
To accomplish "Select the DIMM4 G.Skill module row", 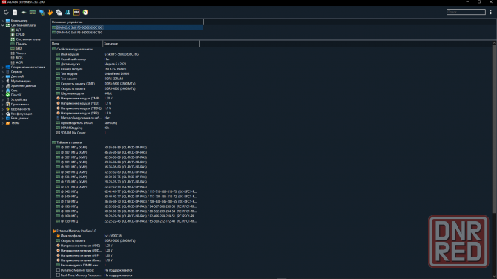I will pos(127,33).
